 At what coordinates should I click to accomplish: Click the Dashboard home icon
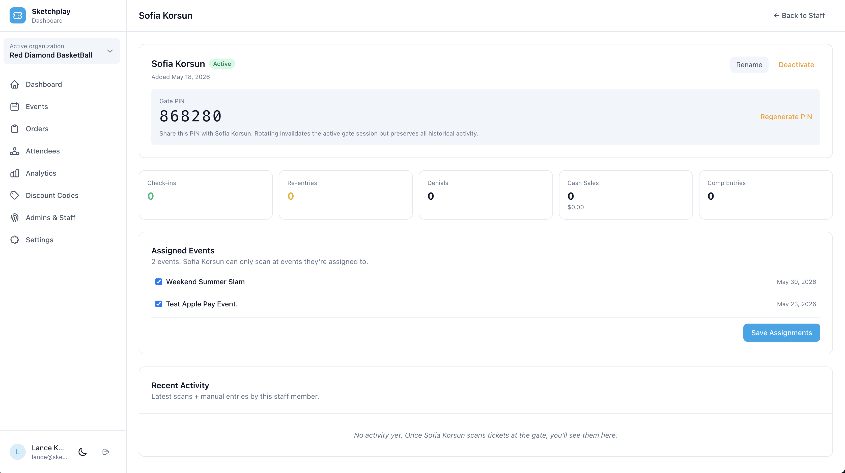click(x=14, y=84)
